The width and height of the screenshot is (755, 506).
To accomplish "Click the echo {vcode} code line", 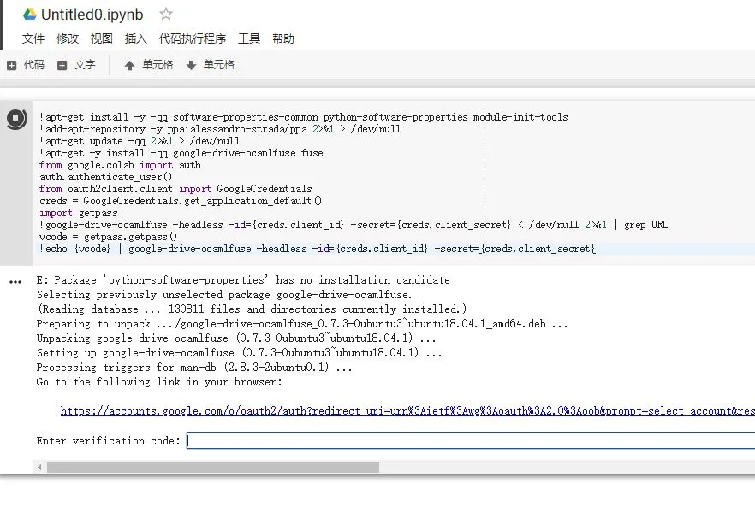I will point(318,249).
